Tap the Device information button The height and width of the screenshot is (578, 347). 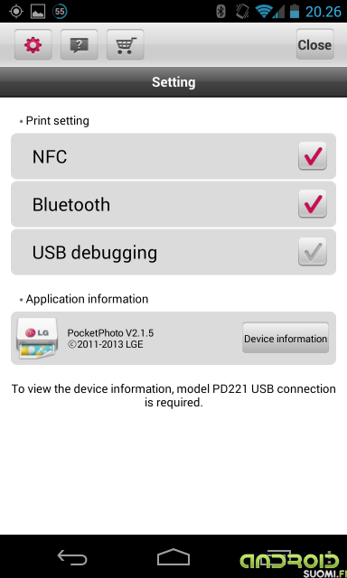click(286, 338)
